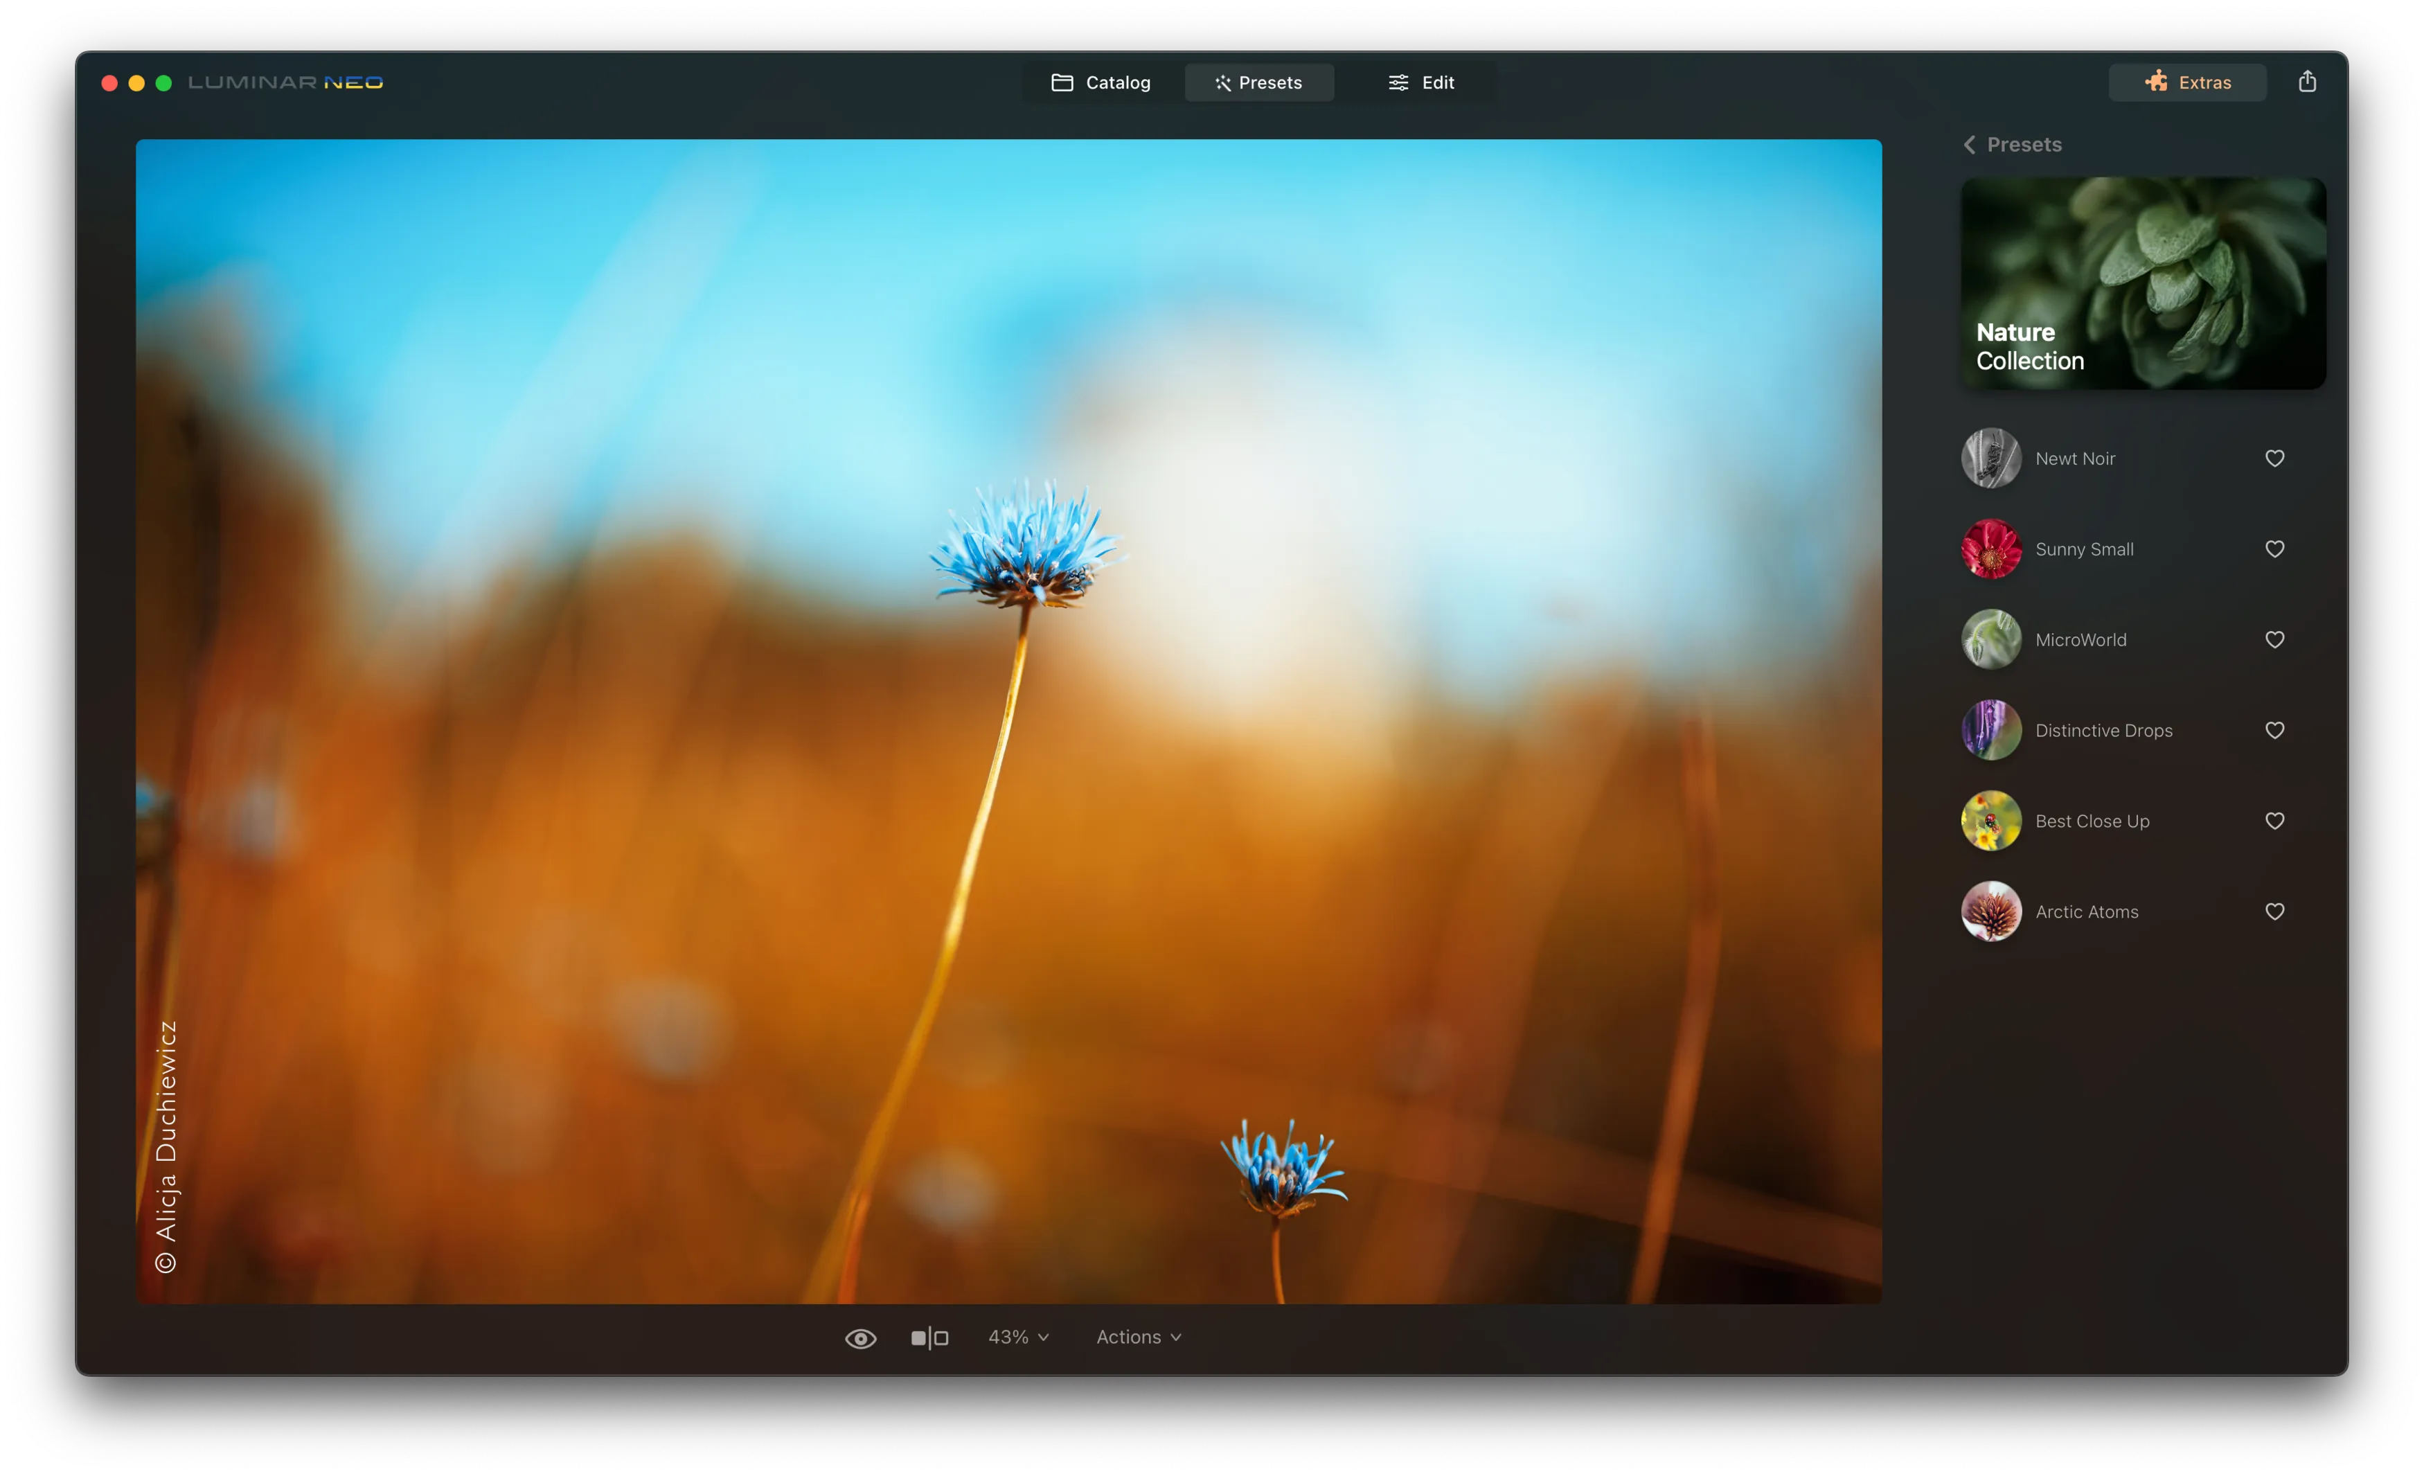This screenshot has height=1476, width=2424.
Task: Favorite the Newt Noir preset heart
Action: 2274,459
